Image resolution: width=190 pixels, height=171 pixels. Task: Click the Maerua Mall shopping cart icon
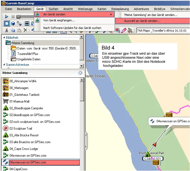coord(6,101)
